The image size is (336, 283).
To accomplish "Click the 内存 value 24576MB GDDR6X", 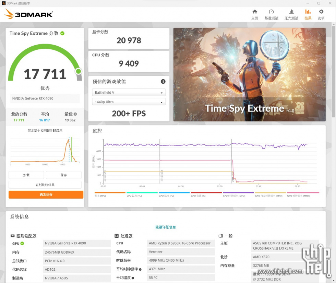I will pos(77,252).
